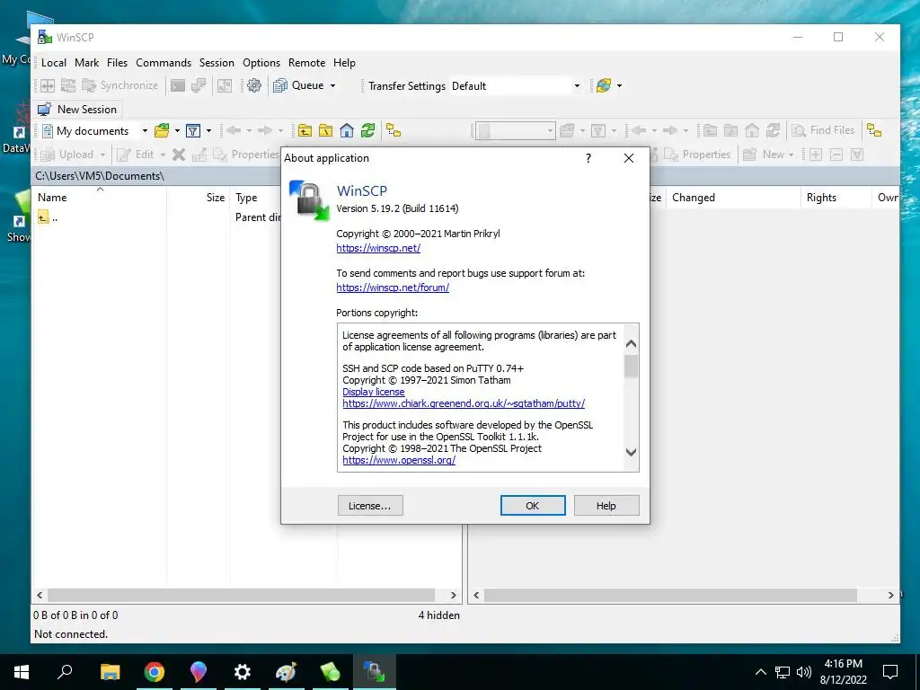Open dropdown arrow next to open directory icon
920x690 pixels.
click(177, 130)
